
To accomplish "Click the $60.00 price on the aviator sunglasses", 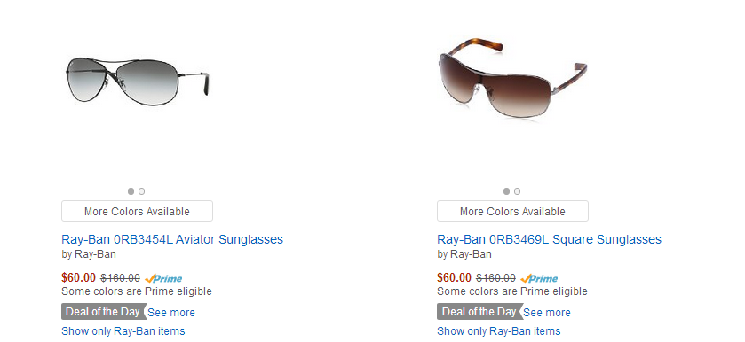I will (78, 278).
